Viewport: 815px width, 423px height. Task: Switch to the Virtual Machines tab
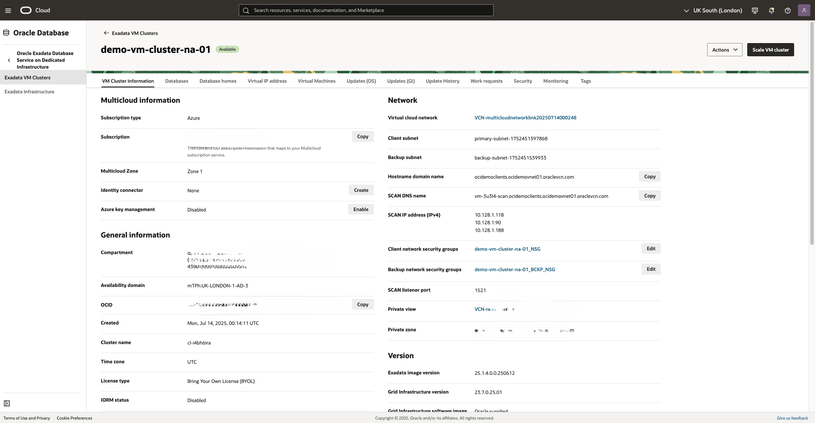[316, 81]
